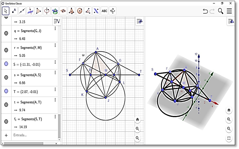
Task: Open options menu for point T row
Action: [55, 89]
